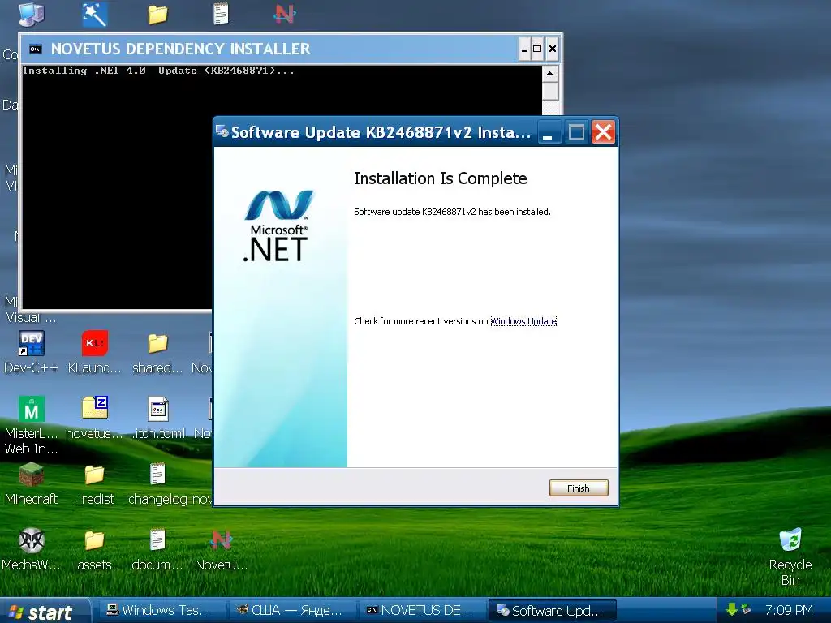Viewport: 831px width, 623px height.
Task: Click console scrollbar up arrow
Action: (549, 74)
